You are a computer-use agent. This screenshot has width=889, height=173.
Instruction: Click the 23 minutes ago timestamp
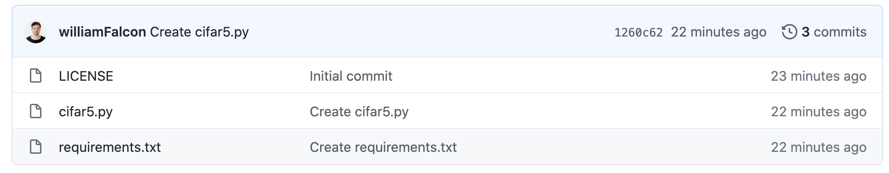pyautogui.click(x=819, y=76)
